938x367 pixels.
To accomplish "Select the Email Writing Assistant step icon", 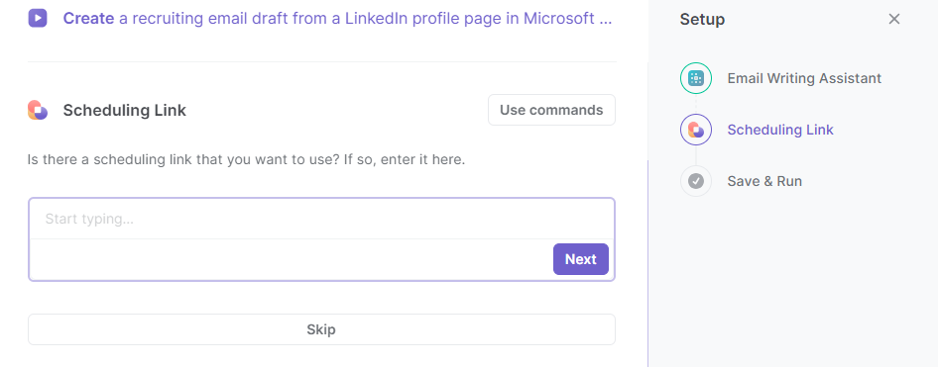I will [x=696, y=78].
